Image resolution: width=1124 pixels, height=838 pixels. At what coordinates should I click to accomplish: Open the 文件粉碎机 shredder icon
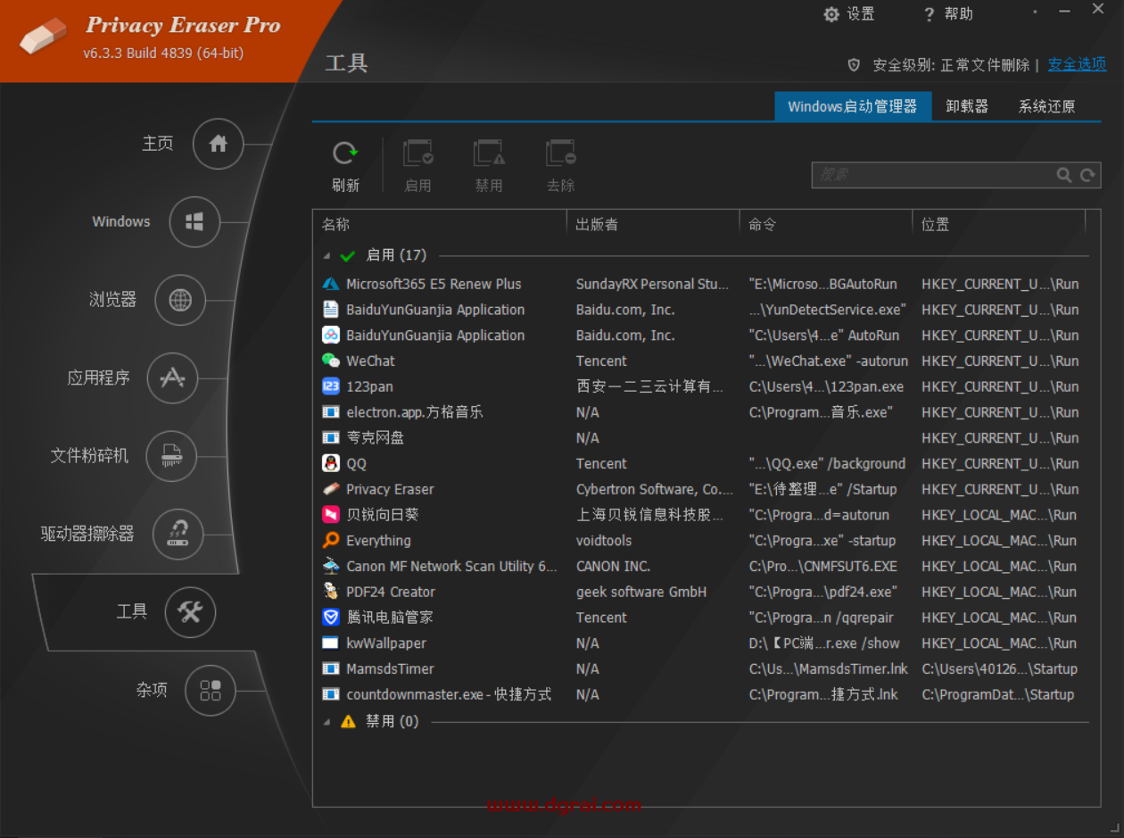pyautogui.click(x=171, y=456)
